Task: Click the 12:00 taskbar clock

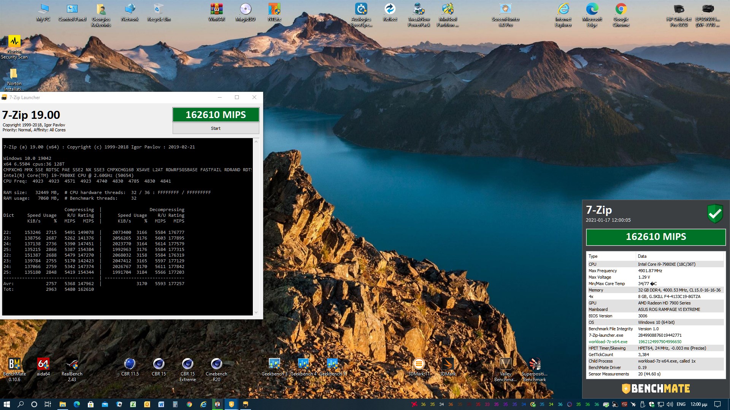Action: click(699, 404)
